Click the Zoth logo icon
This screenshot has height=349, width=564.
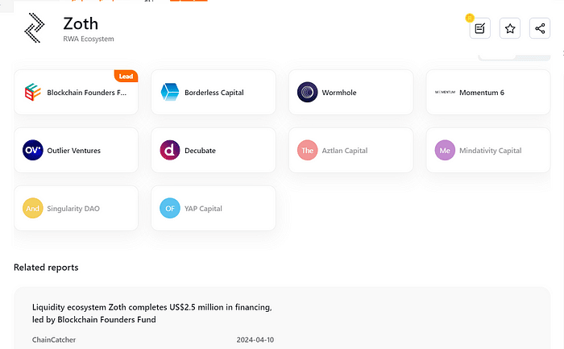34,28
